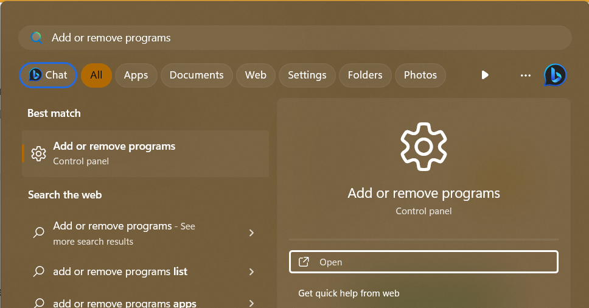589x308 pixels.
Task: Expand chevron for 'See more search results'
Action: (x=251, y=233)
